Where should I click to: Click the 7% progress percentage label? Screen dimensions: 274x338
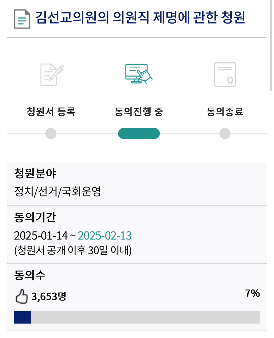(252, 293)
